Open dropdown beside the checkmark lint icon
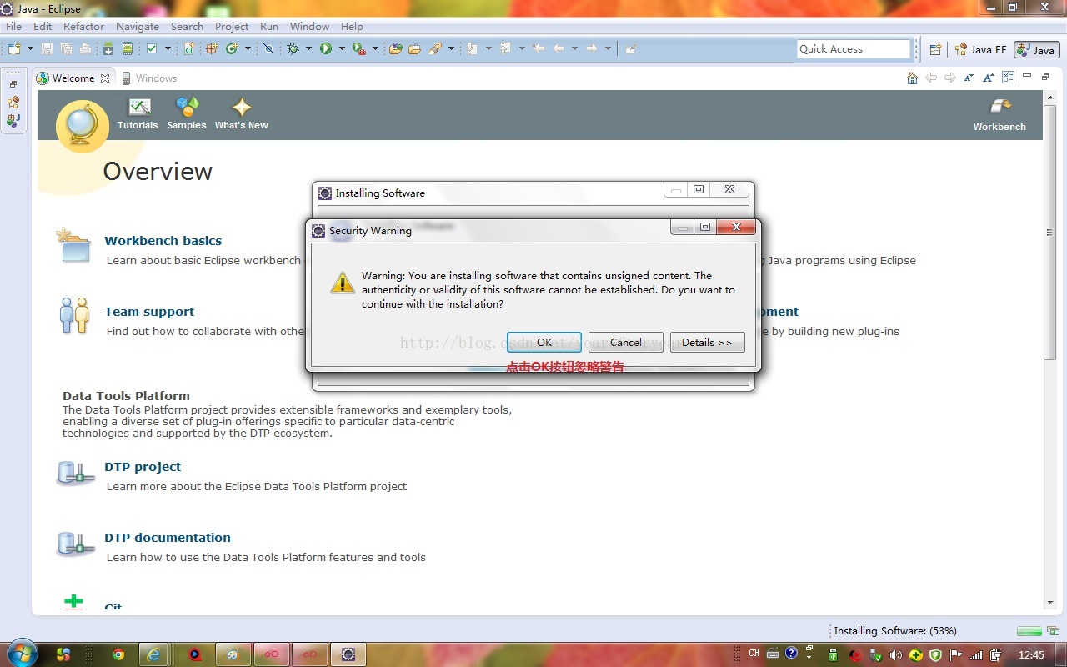Image resolution: width=1067 pixels, height=667 pixels. point(168,48)
